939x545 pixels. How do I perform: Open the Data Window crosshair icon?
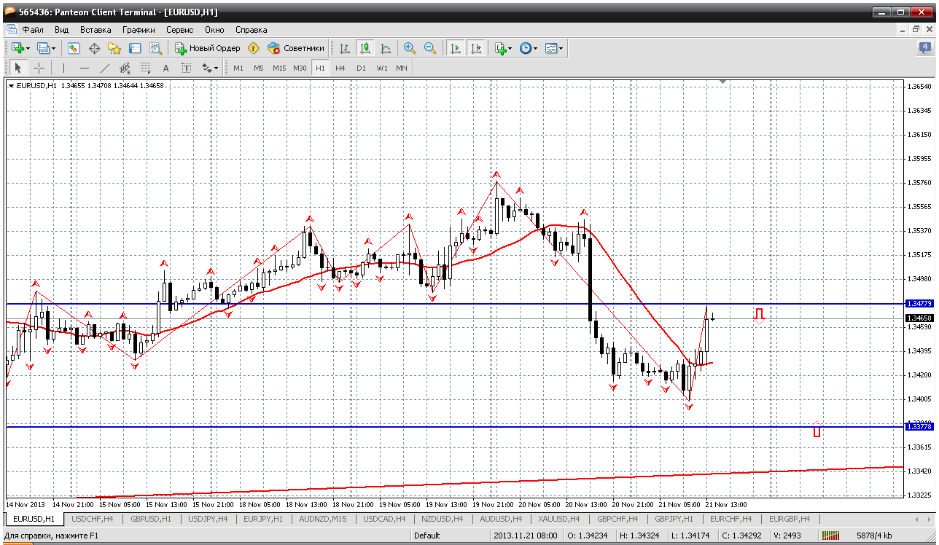coord(94,48)
